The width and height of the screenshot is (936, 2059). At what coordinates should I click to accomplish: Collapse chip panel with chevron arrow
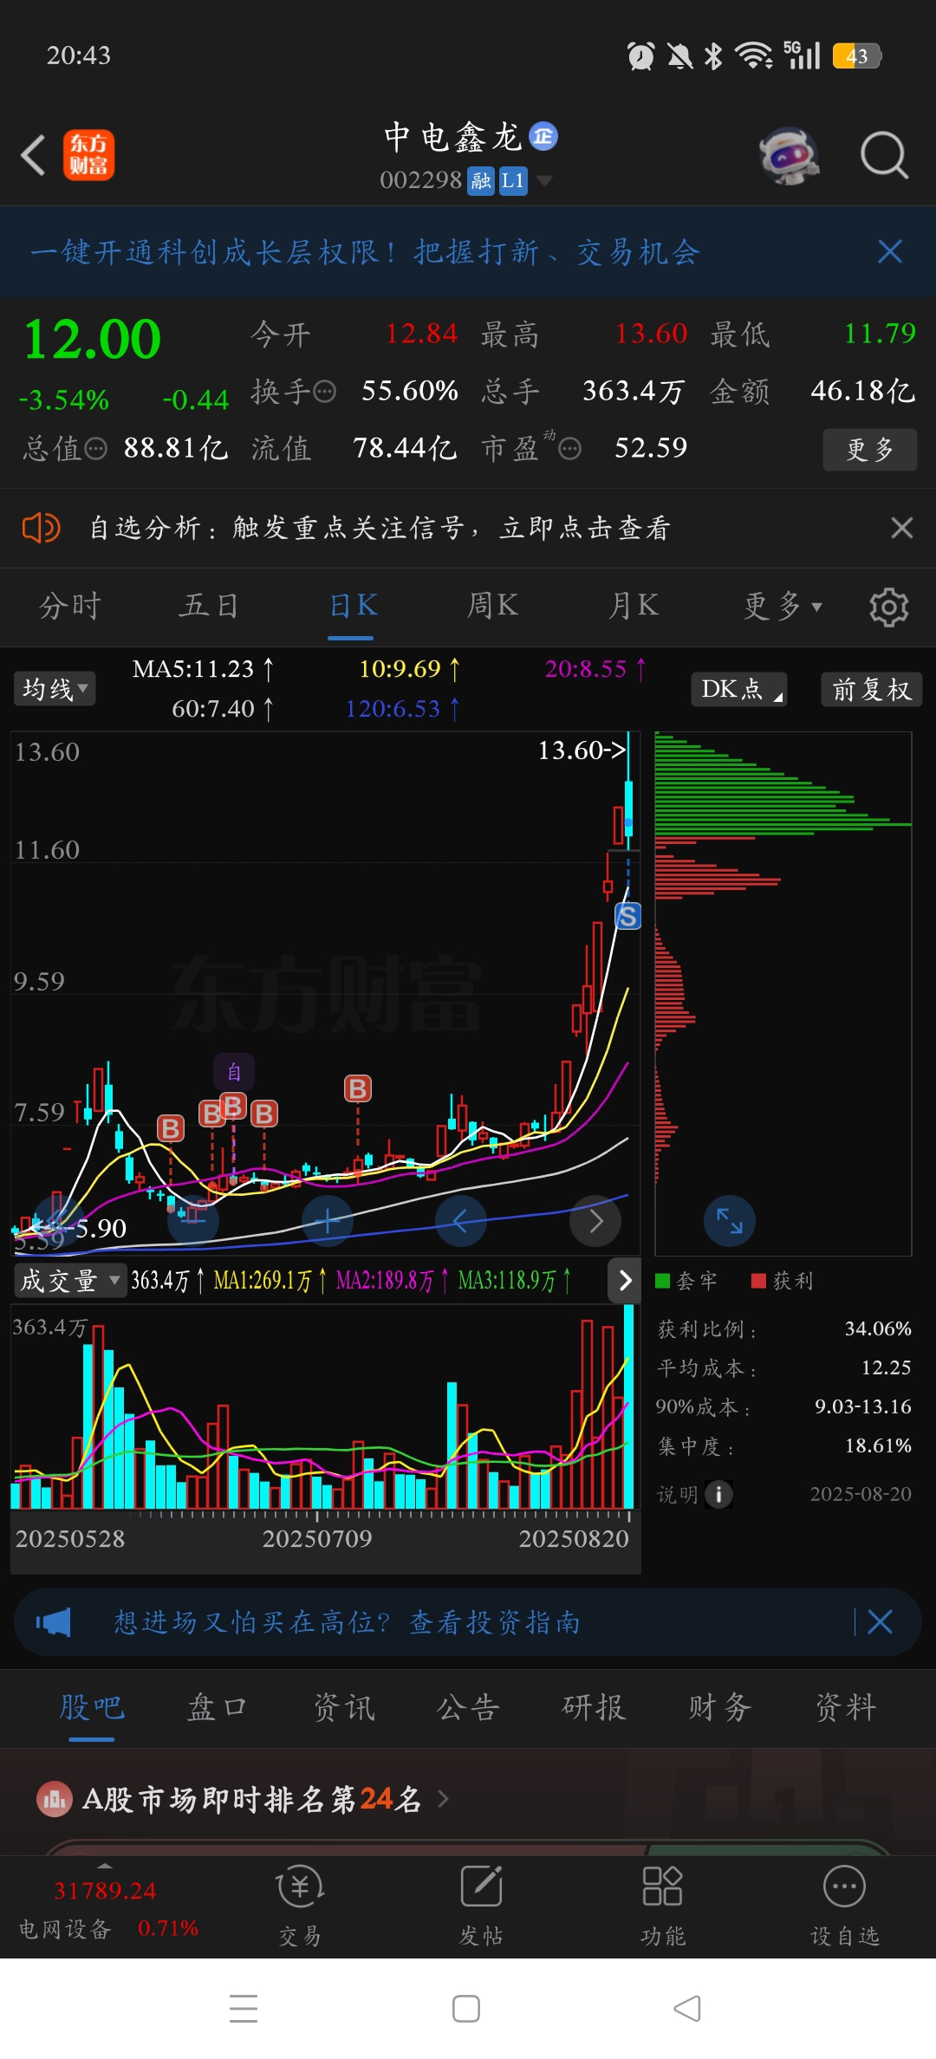click(625, 1281)
